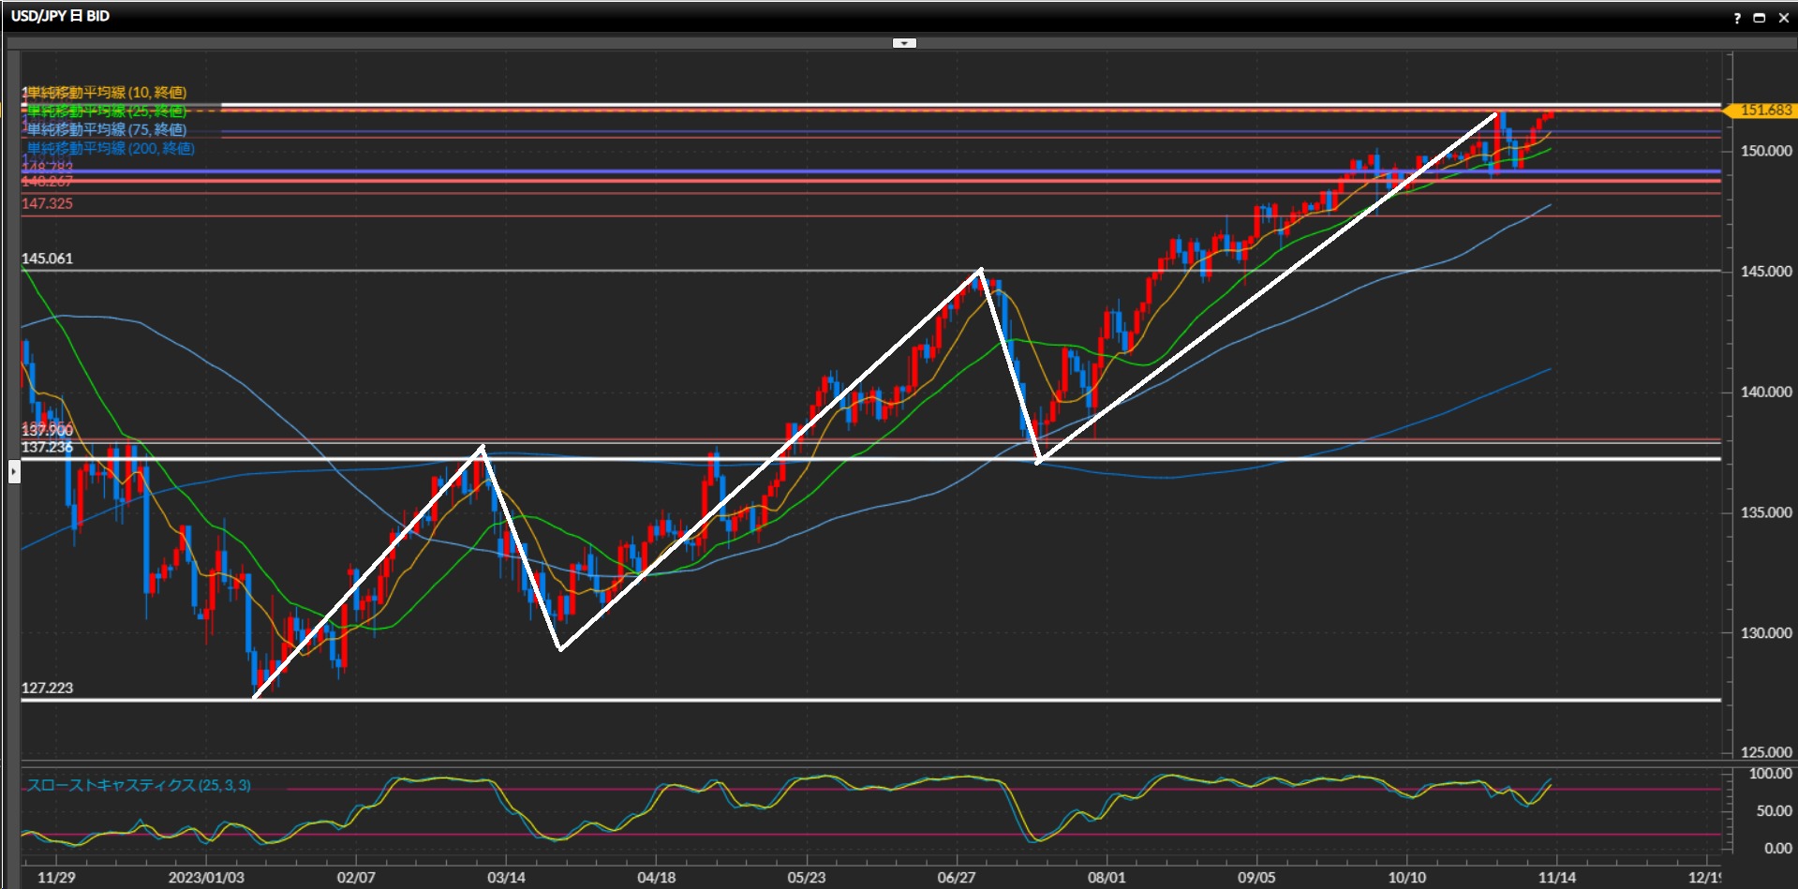Select the 145.061 horizontal line label

point(47,259)
